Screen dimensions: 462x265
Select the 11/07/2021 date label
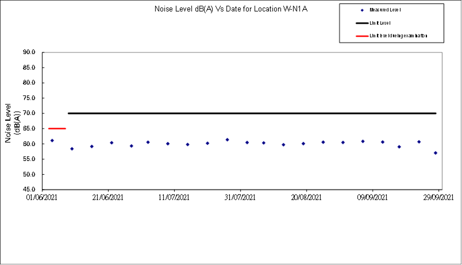click(x=174, y=198)
